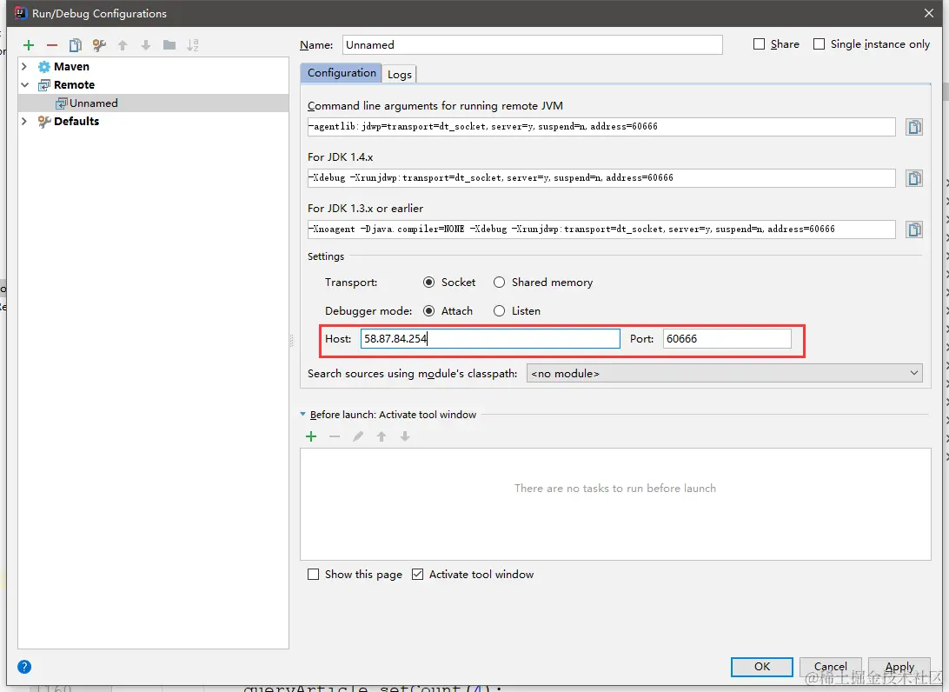Create new folder icon in left toolbar
Image resolution: width=949 pixels, height=692 pixels.
click(x=169, y=45)
